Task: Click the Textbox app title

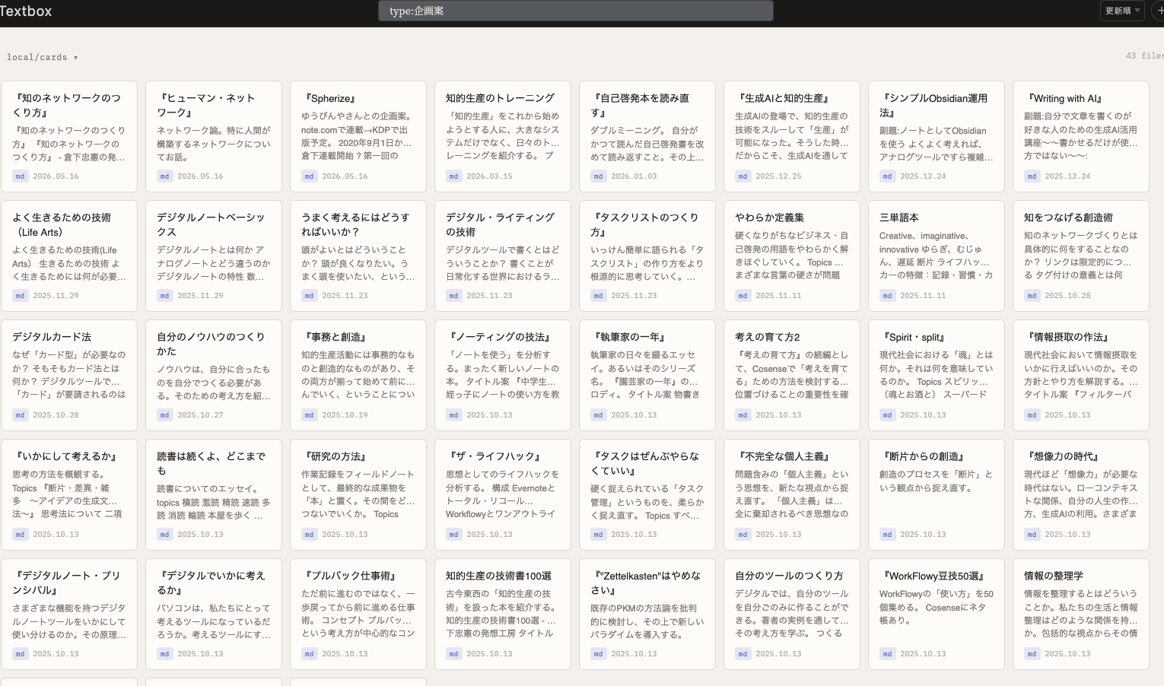Action: click(26, 11)
